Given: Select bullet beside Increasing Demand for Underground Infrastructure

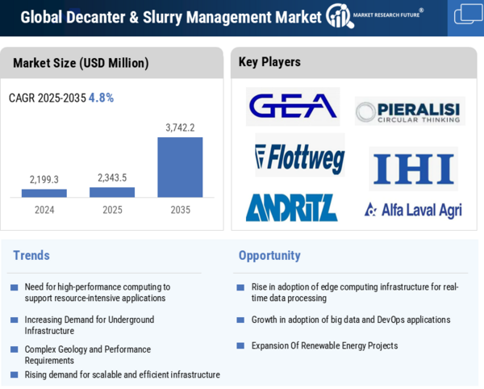Looking at the screenshot, I should pyautogui.click(x=14, y=320).
